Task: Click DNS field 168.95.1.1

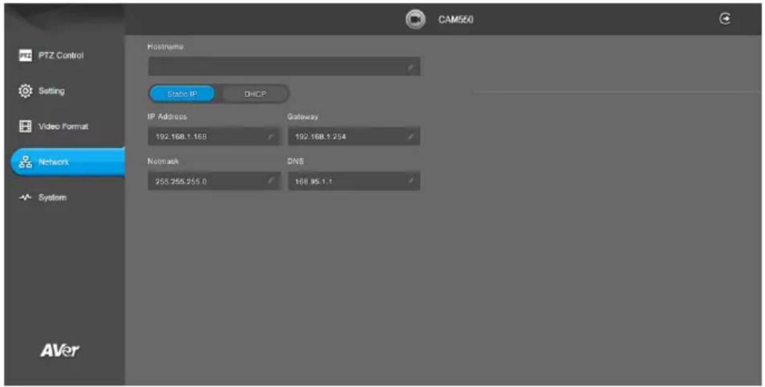Action: pyautogui.click(x=354, y=181)
